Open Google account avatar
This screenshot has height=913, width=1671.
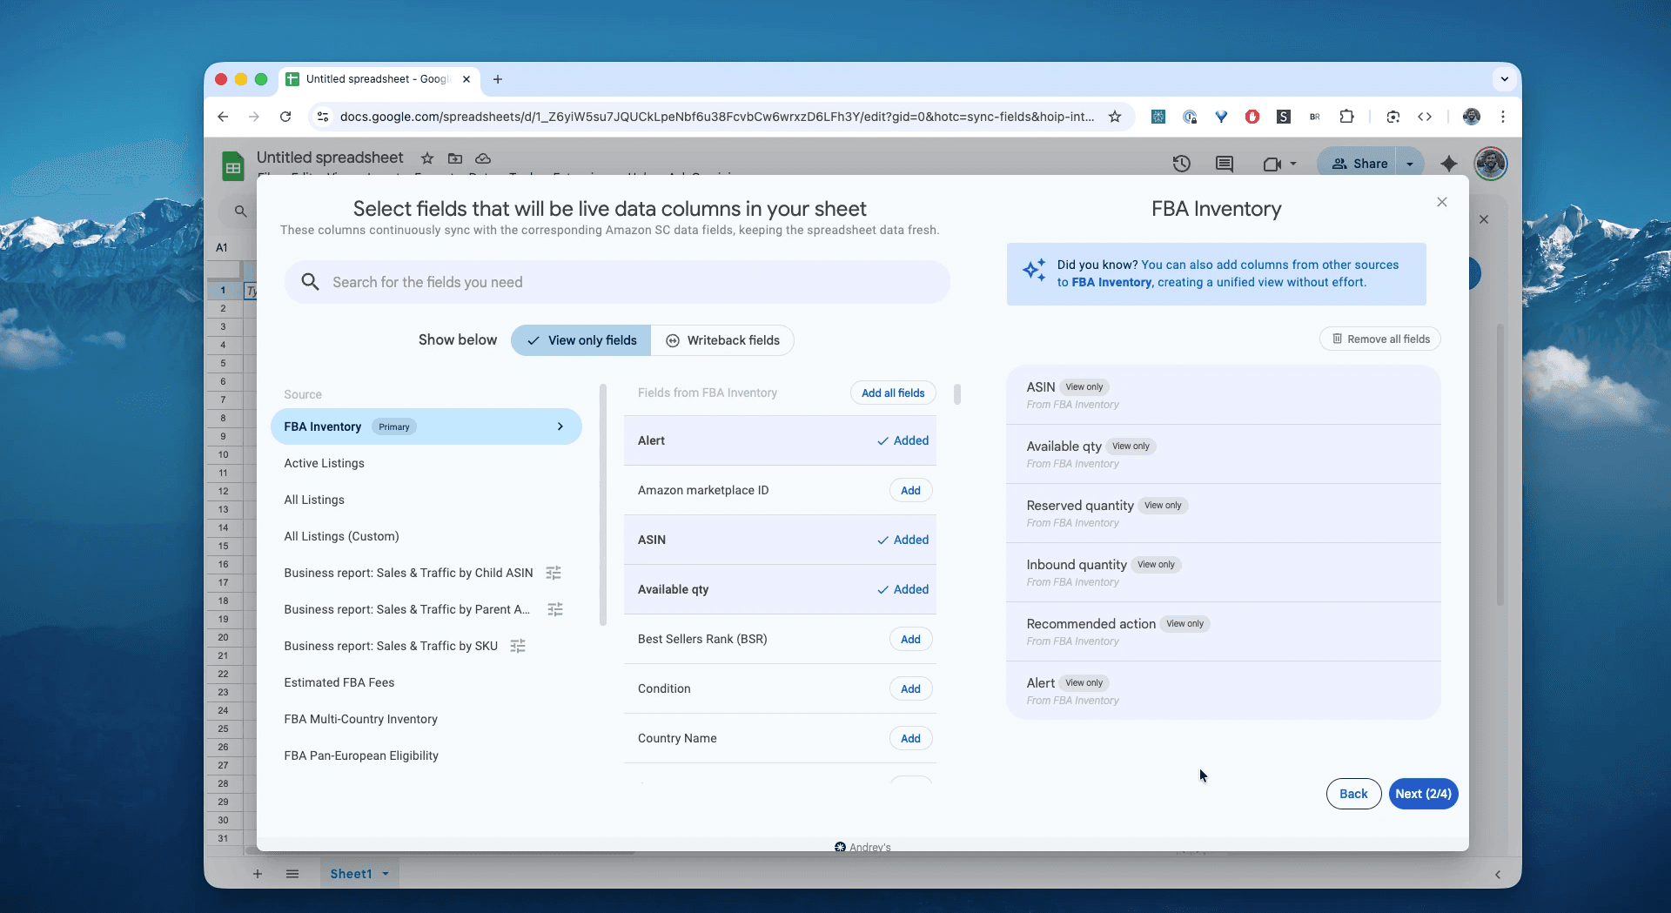coord(1491,164)
